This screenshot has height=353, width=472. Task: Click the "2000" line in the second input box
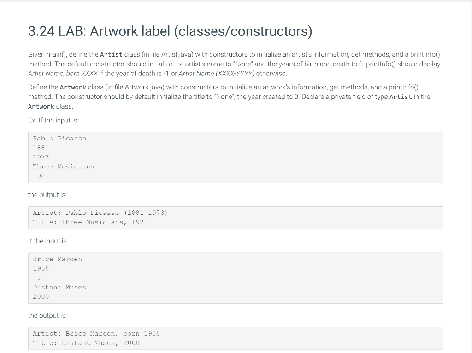41,296
